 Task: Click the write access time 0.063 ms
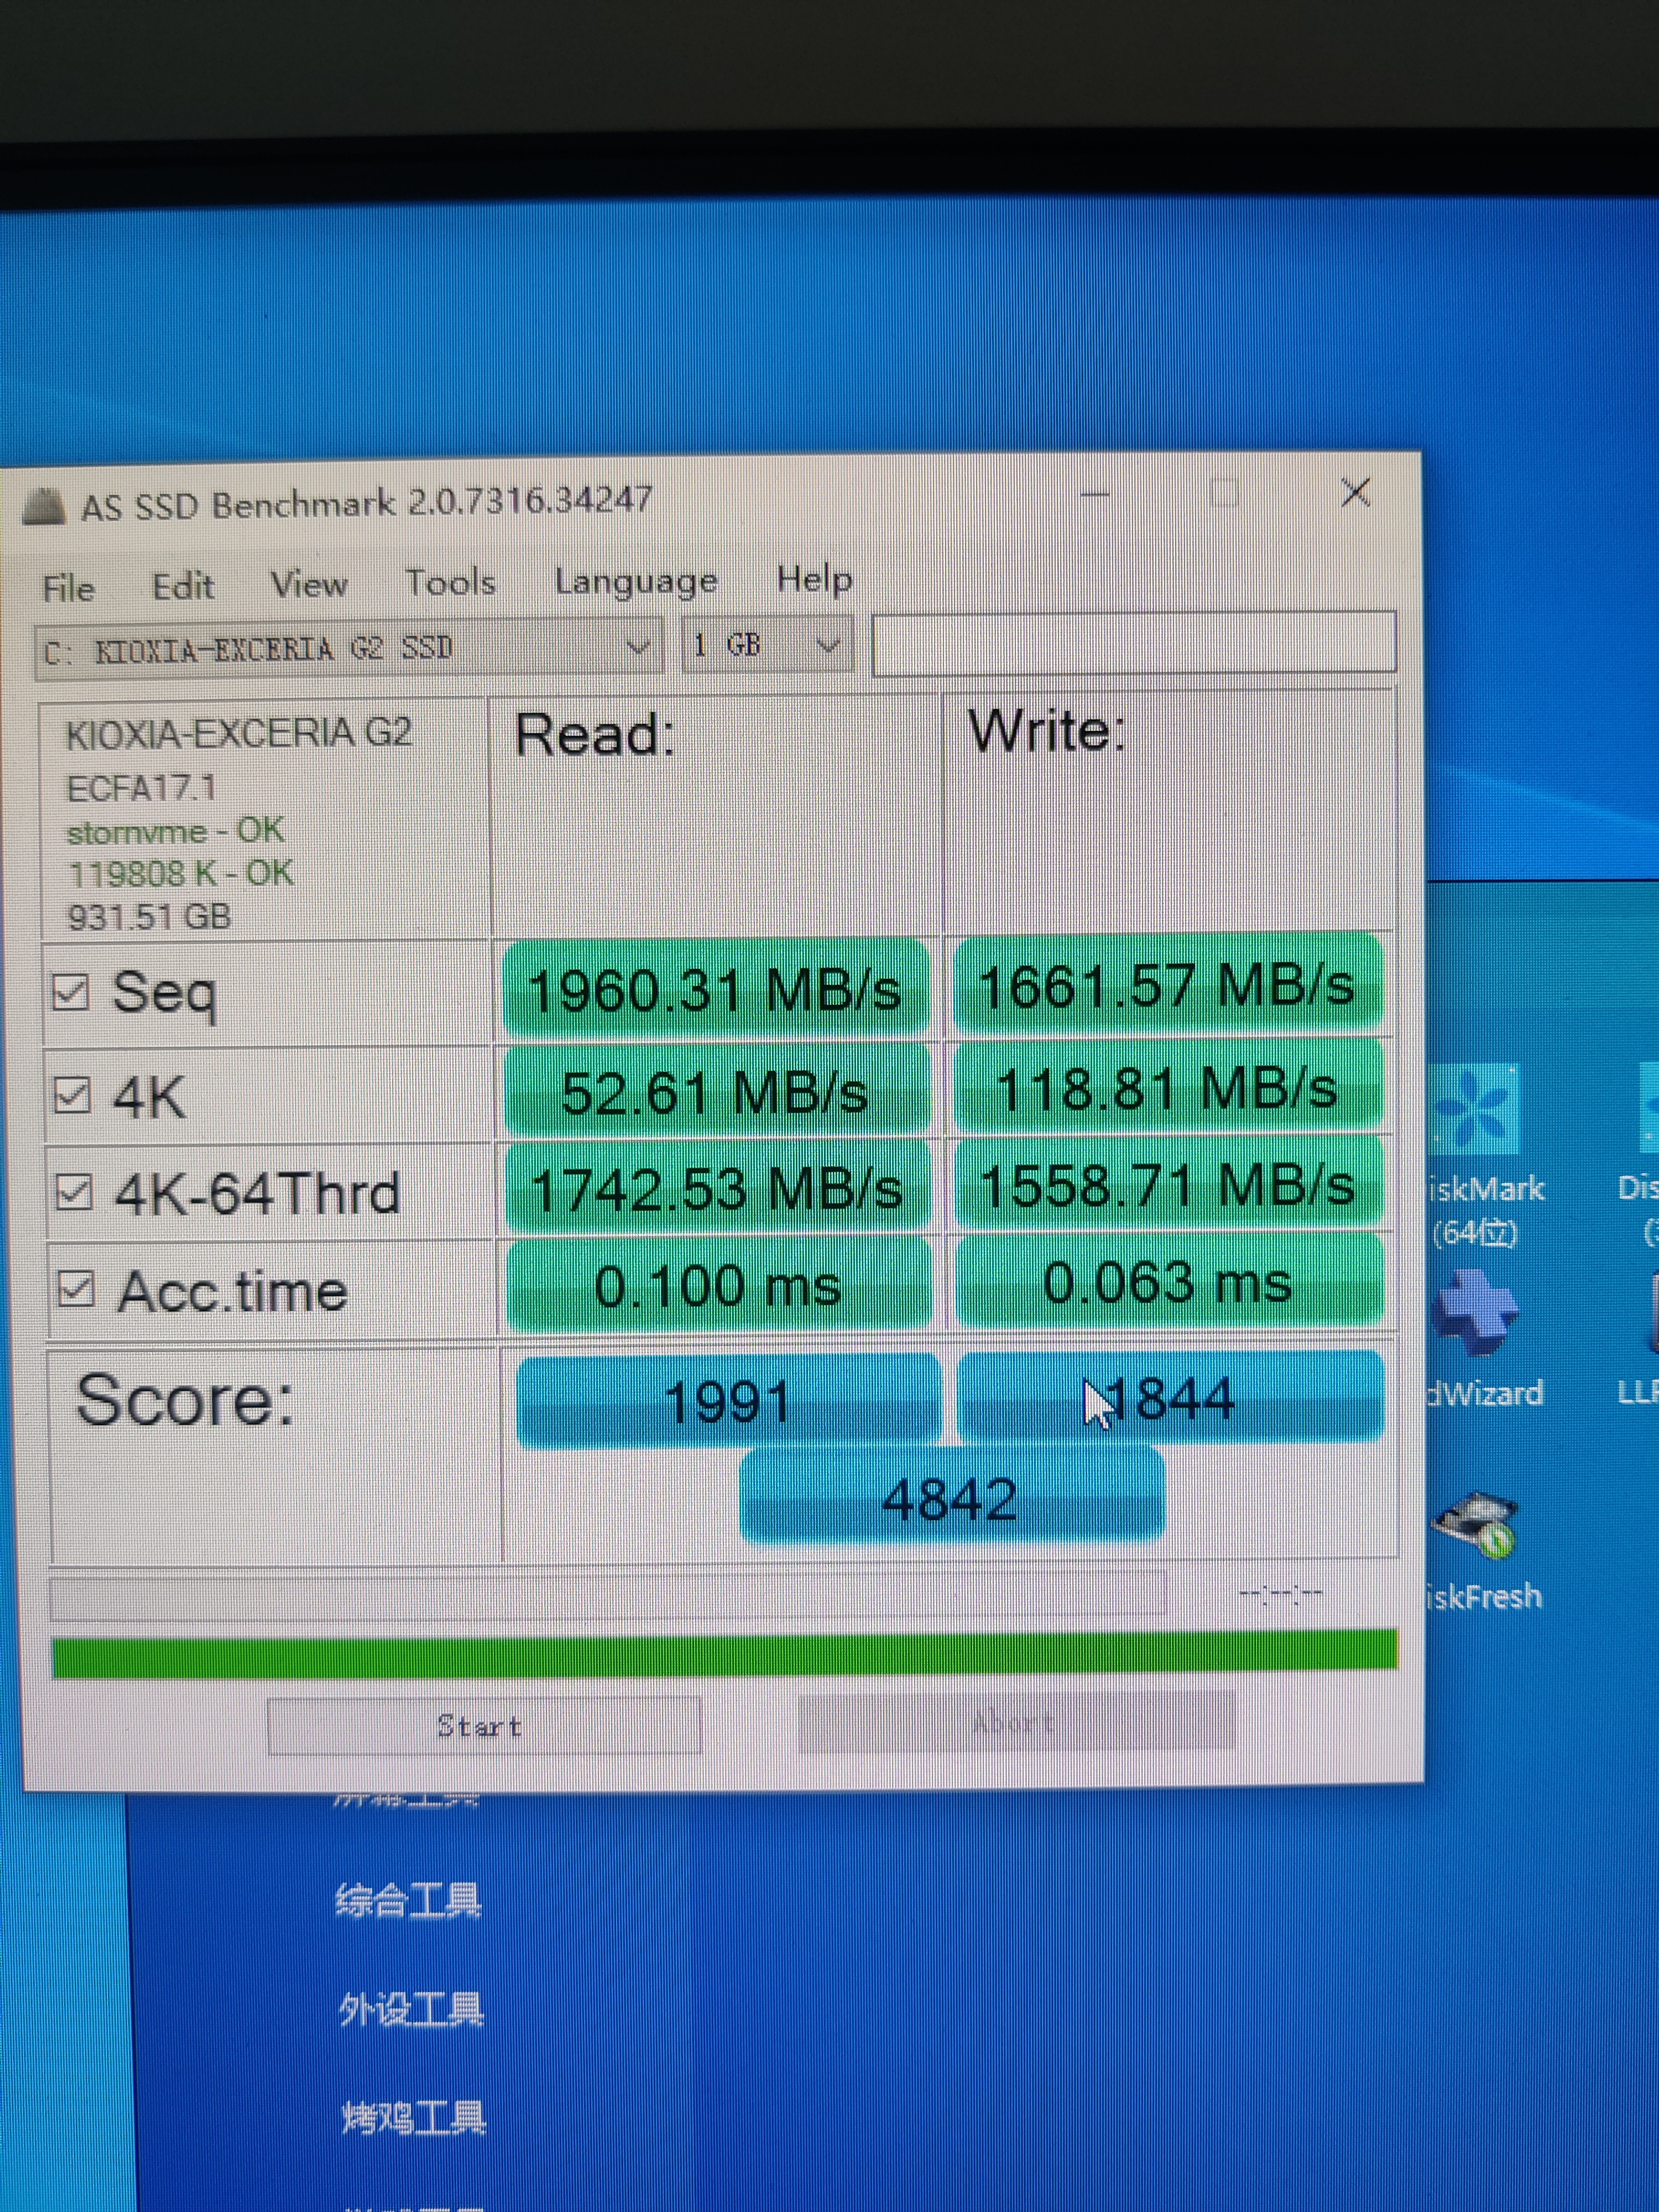1169,1282
